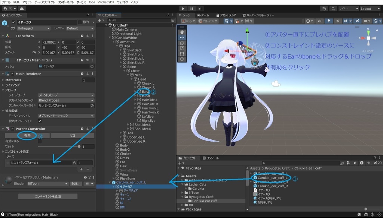Toggle the イヤーカフ object active checkbox
Viewport: 383px width, 218px height.
[x=14, y=22]
